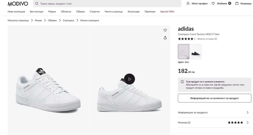The height and width of the screenshot is (135, 253).
Task: Open the Special Offer menu item
Action: tap(167, 12)
